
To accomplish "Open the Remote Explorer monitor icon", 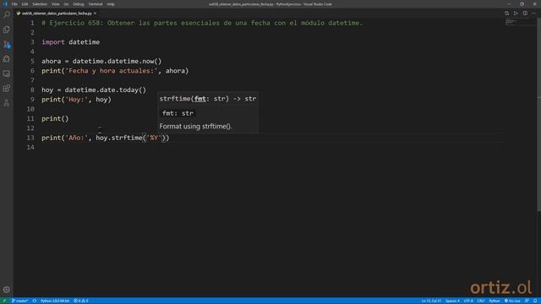I will (x=7, y=73).
